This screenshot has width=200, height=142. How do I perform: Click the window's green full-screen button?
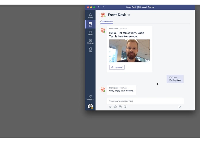coord(94,7)
